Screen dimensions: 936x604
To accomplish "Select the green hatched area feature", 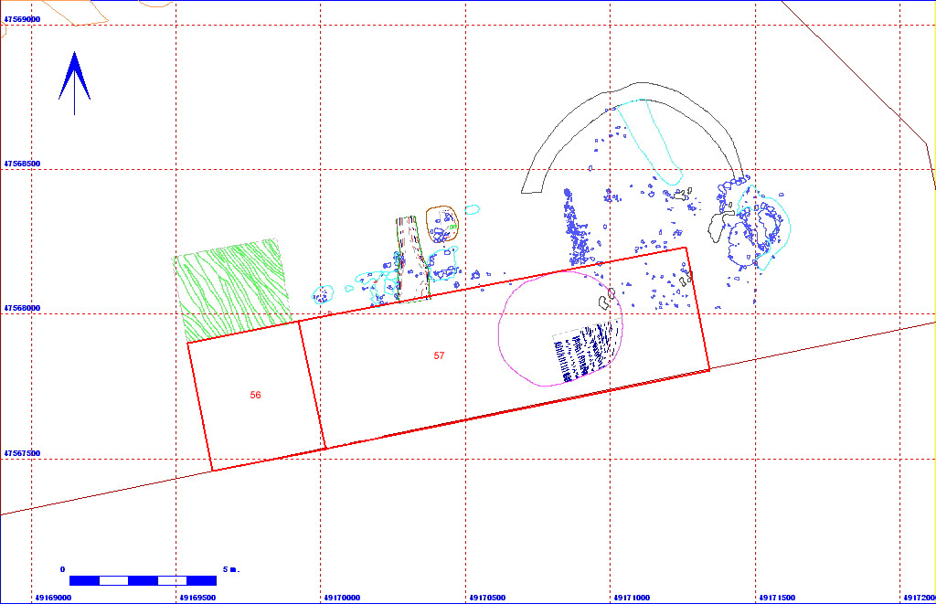I will (x=233, y=290).
